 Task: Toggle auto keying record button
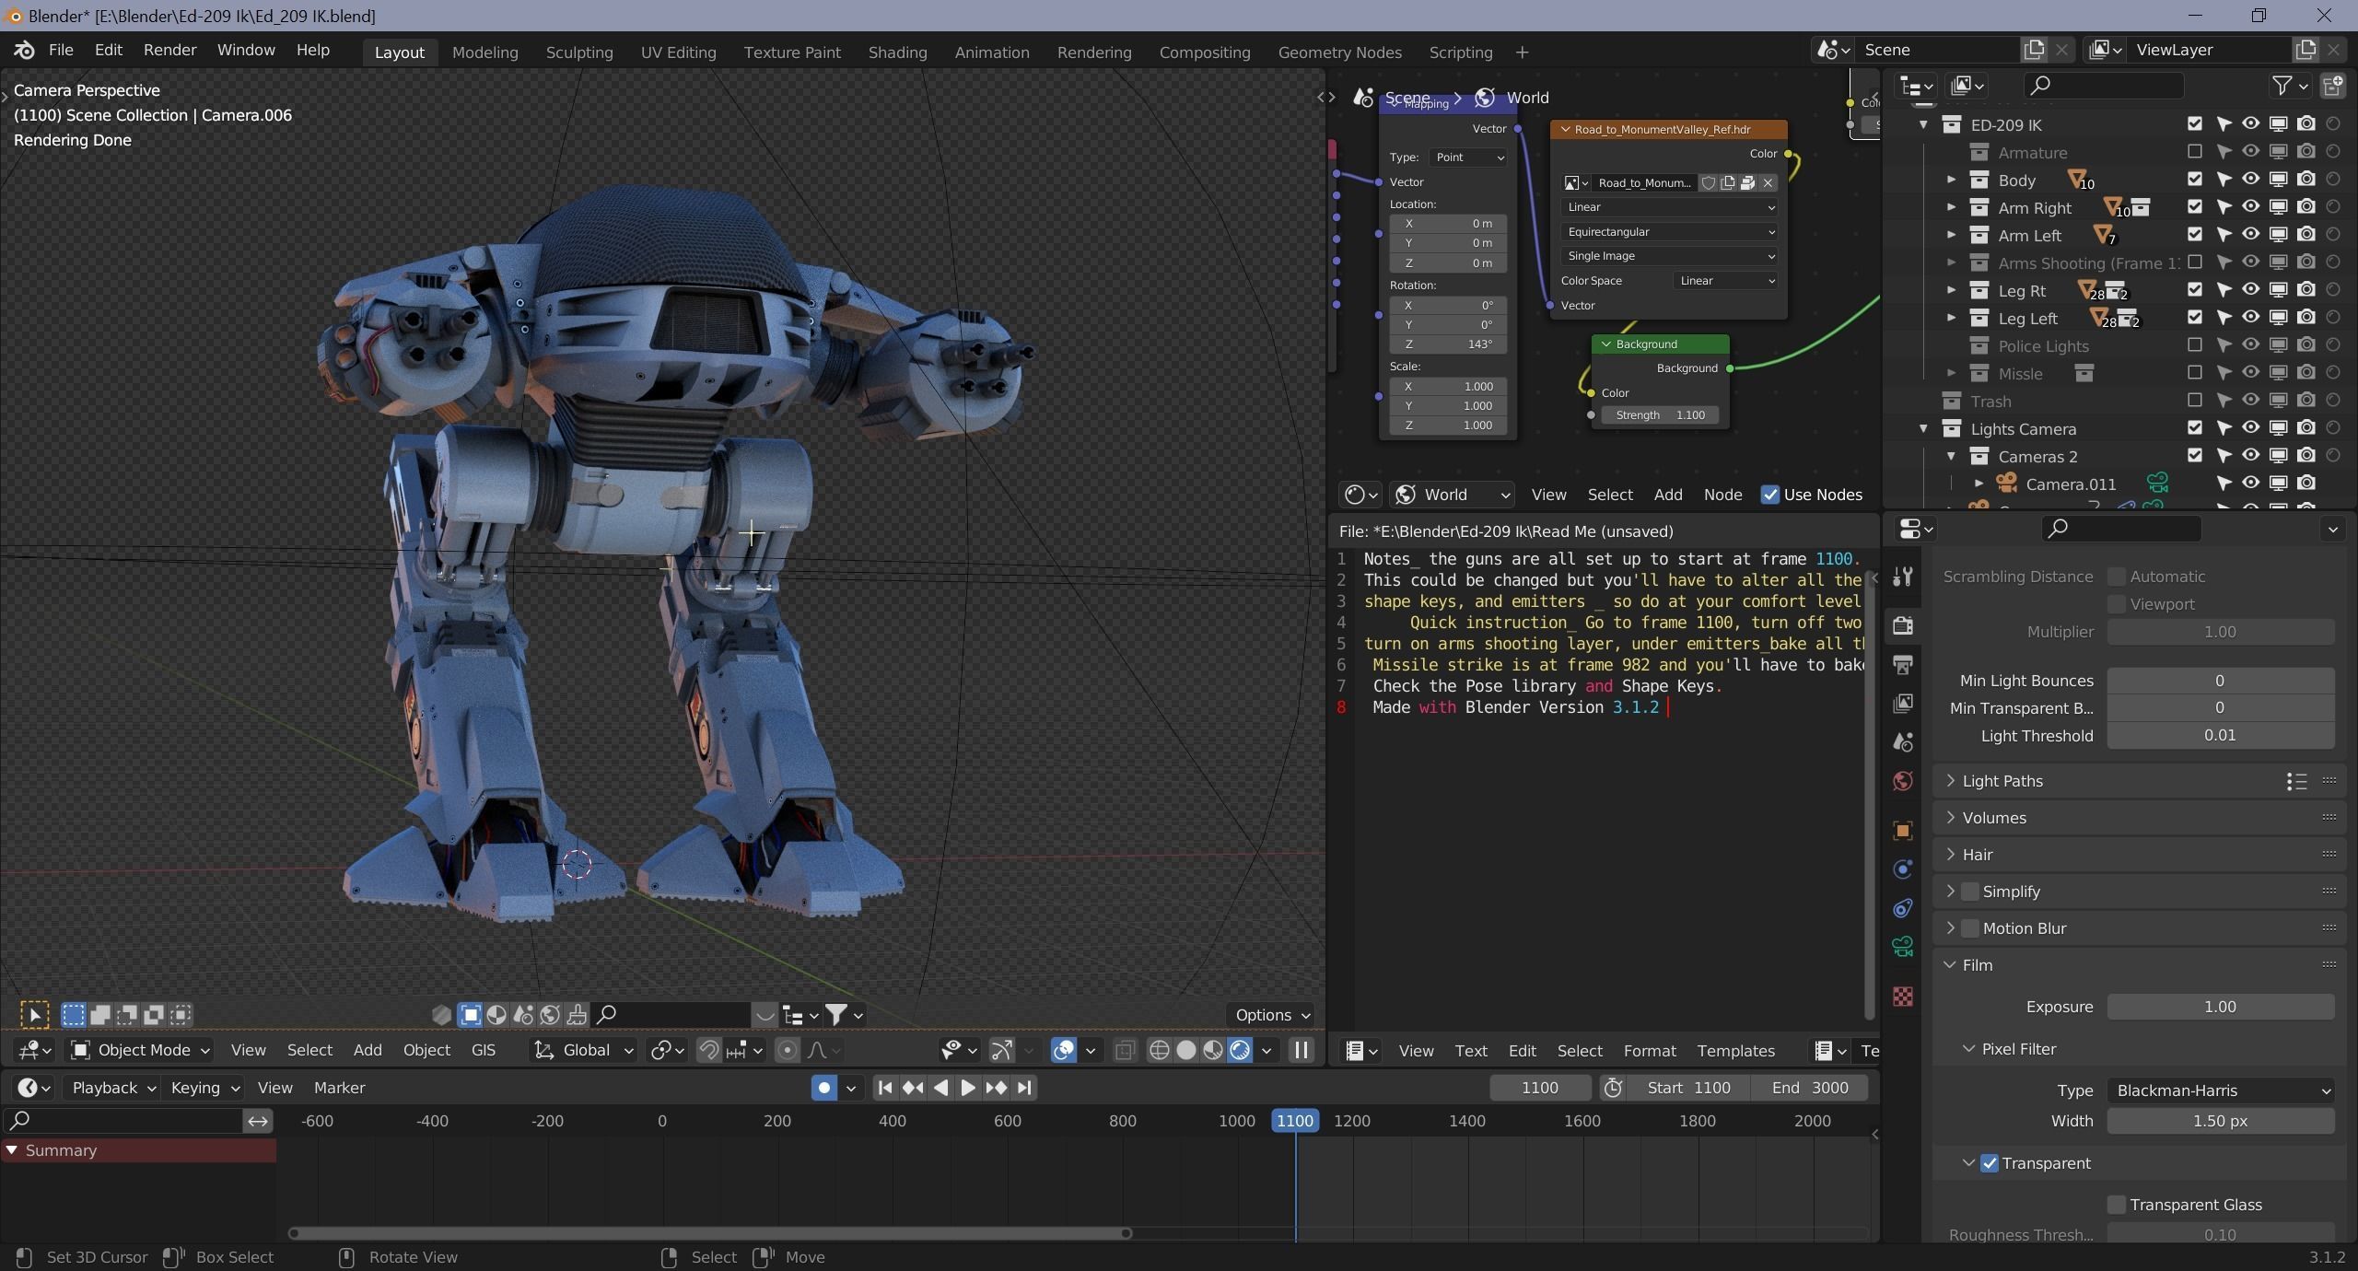[x=823, y=1088]
